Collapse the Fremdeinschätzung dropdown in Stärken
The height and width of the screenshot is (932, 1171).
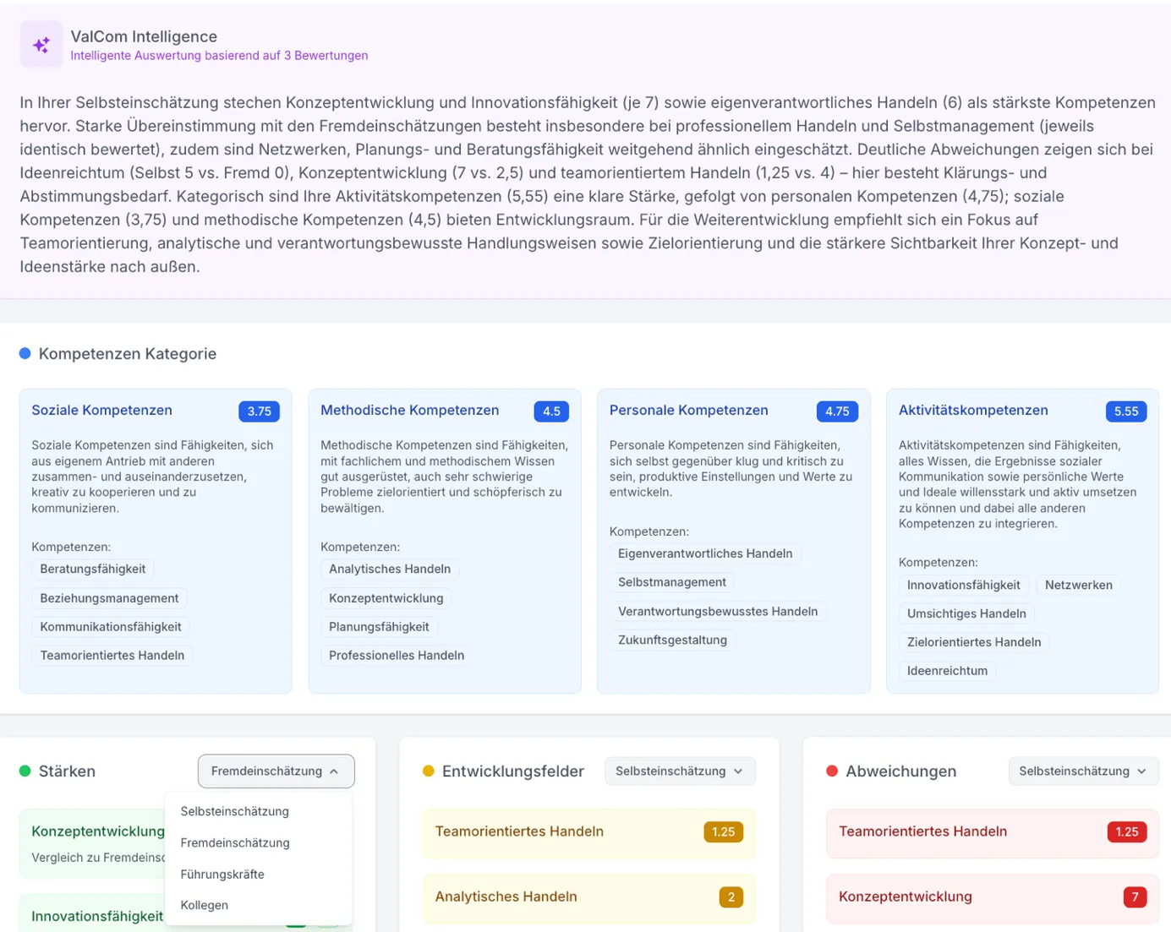[276, 771]
